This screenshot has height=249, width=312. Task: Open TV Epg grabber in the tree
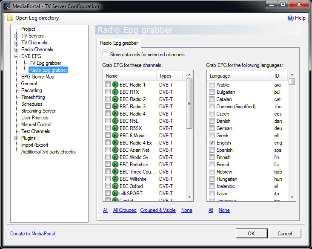pyautogui.click(x=46, y=63)
